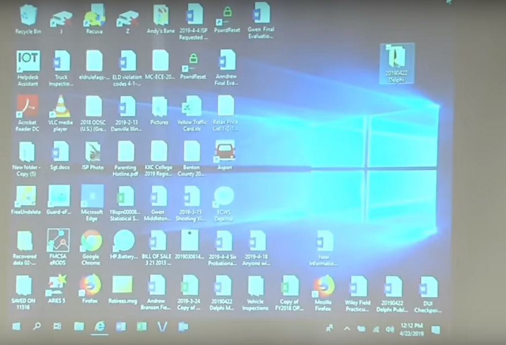This screenshot has width=506, height=345.
Task: Open the taskbar search icon
Action: tap(37, 327)
